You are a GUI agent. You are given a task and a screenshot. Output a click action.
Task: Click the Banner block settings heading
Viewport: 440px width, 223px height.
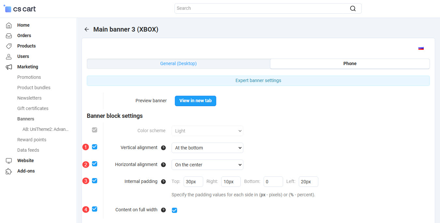pos(115,116)
